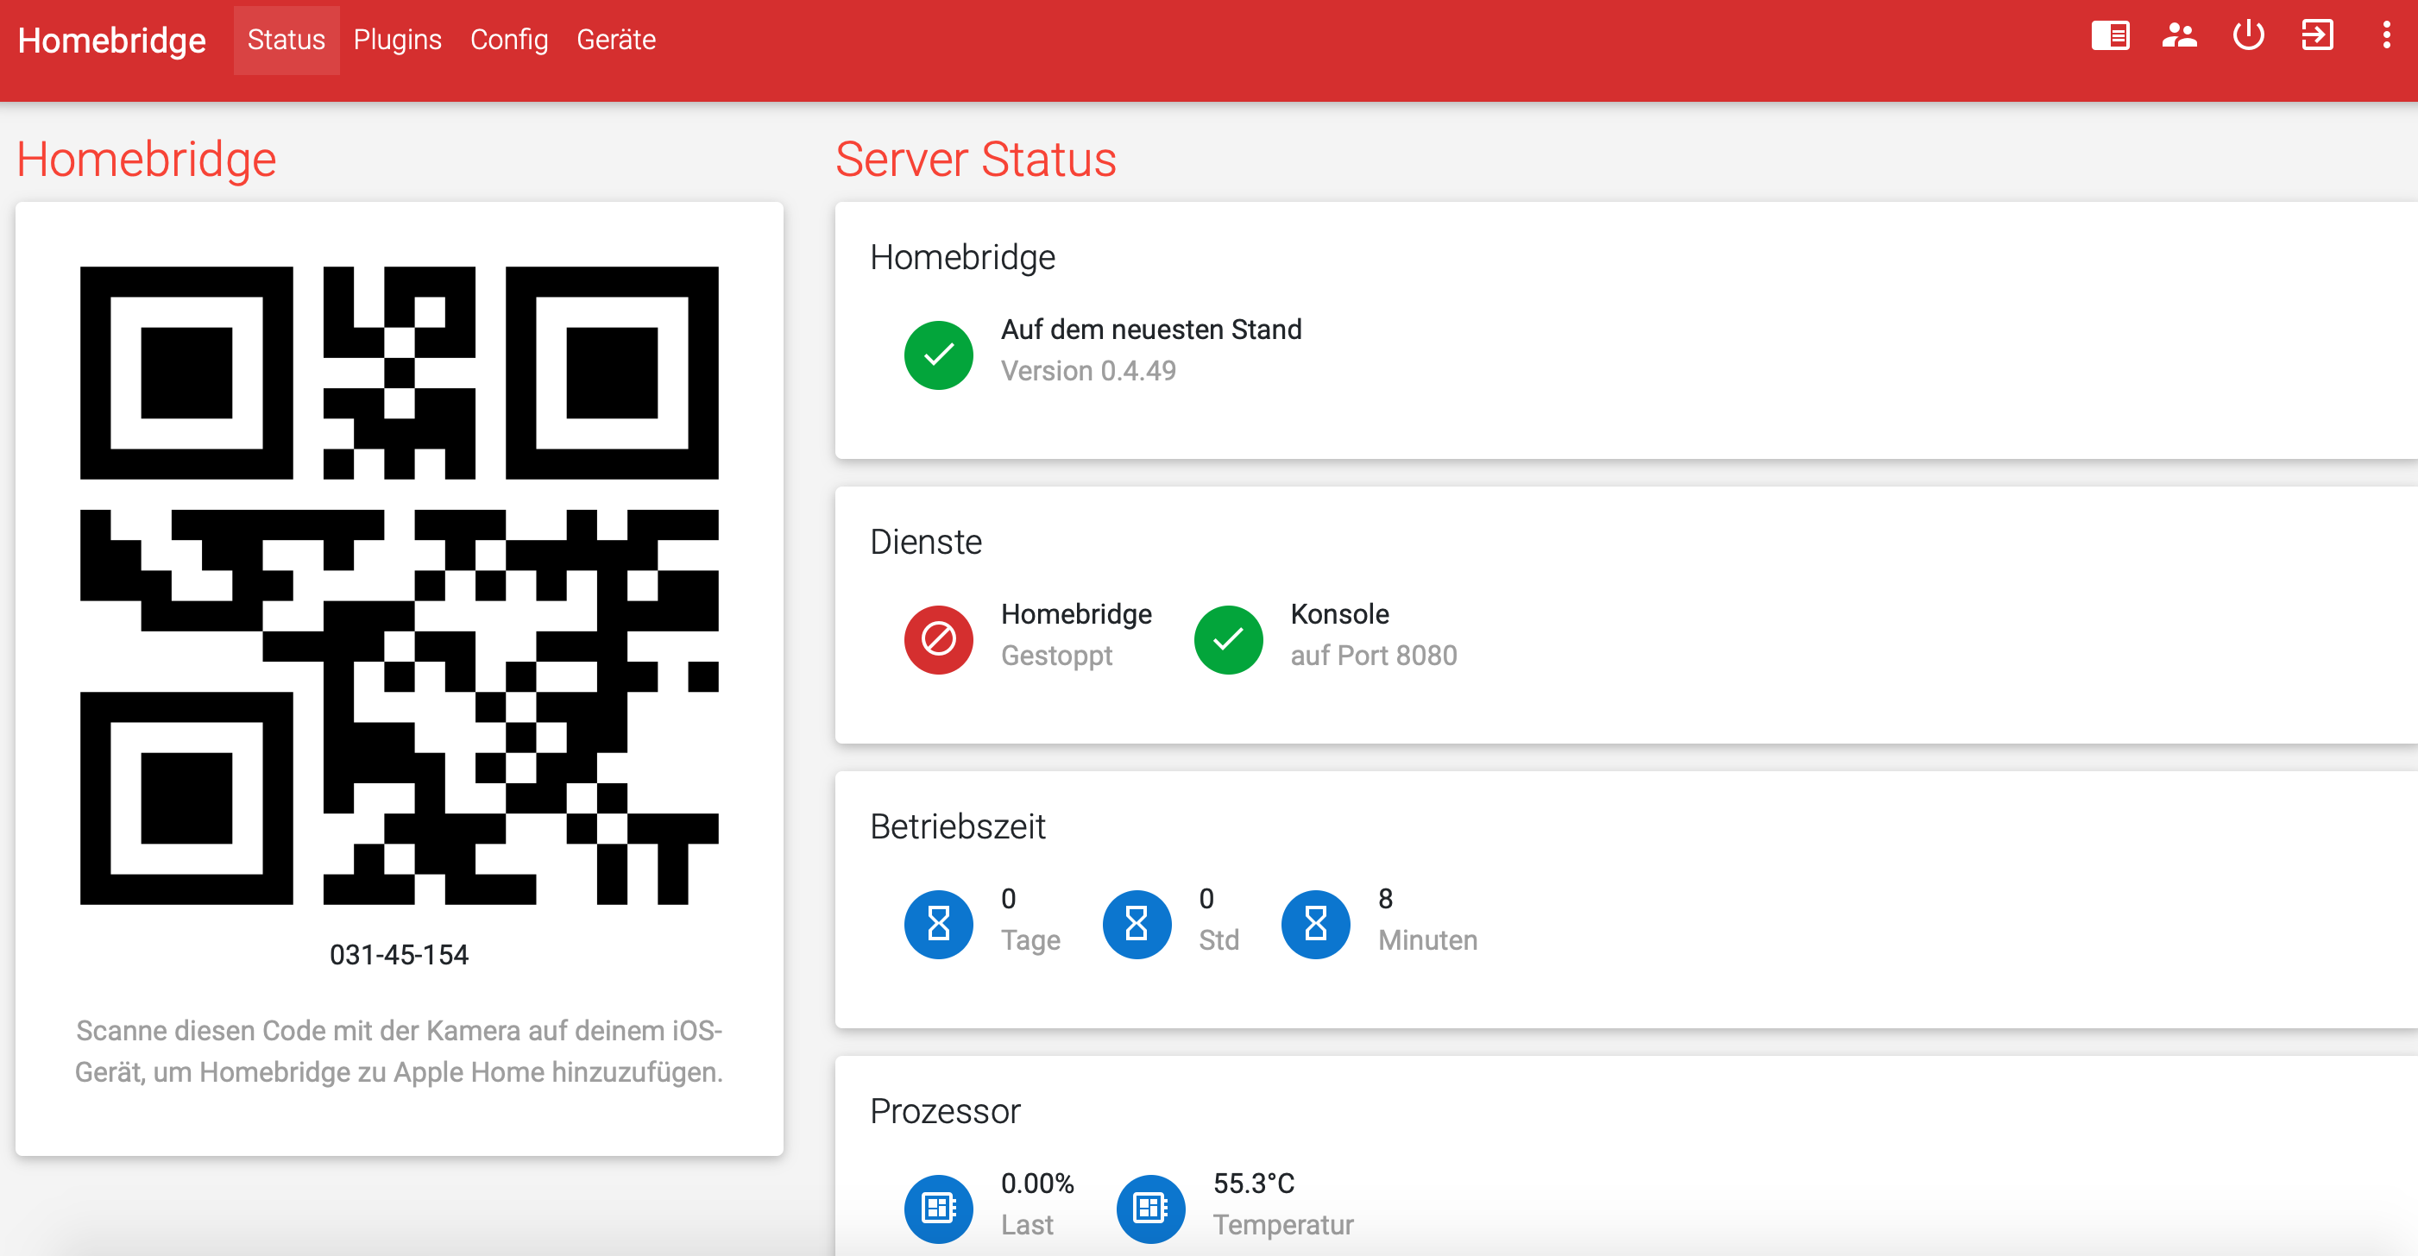
Task: Switch to the Plugins tab
Action: (397, 41)
